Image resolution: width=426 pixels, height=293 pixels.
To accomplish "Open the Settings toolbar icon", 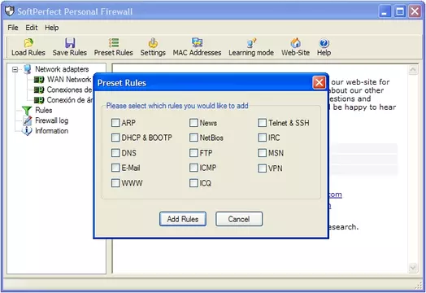I will pos(153,42).
